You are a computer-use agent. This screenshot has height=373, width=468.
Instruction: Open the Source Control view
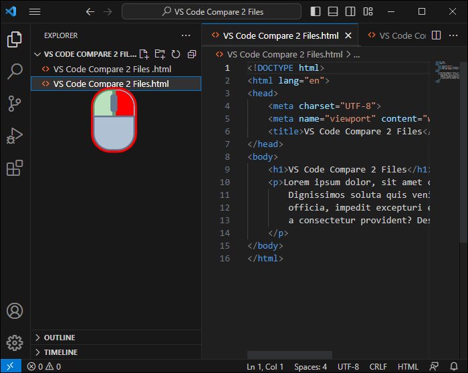pyautogui.click(x=15, y=104)
